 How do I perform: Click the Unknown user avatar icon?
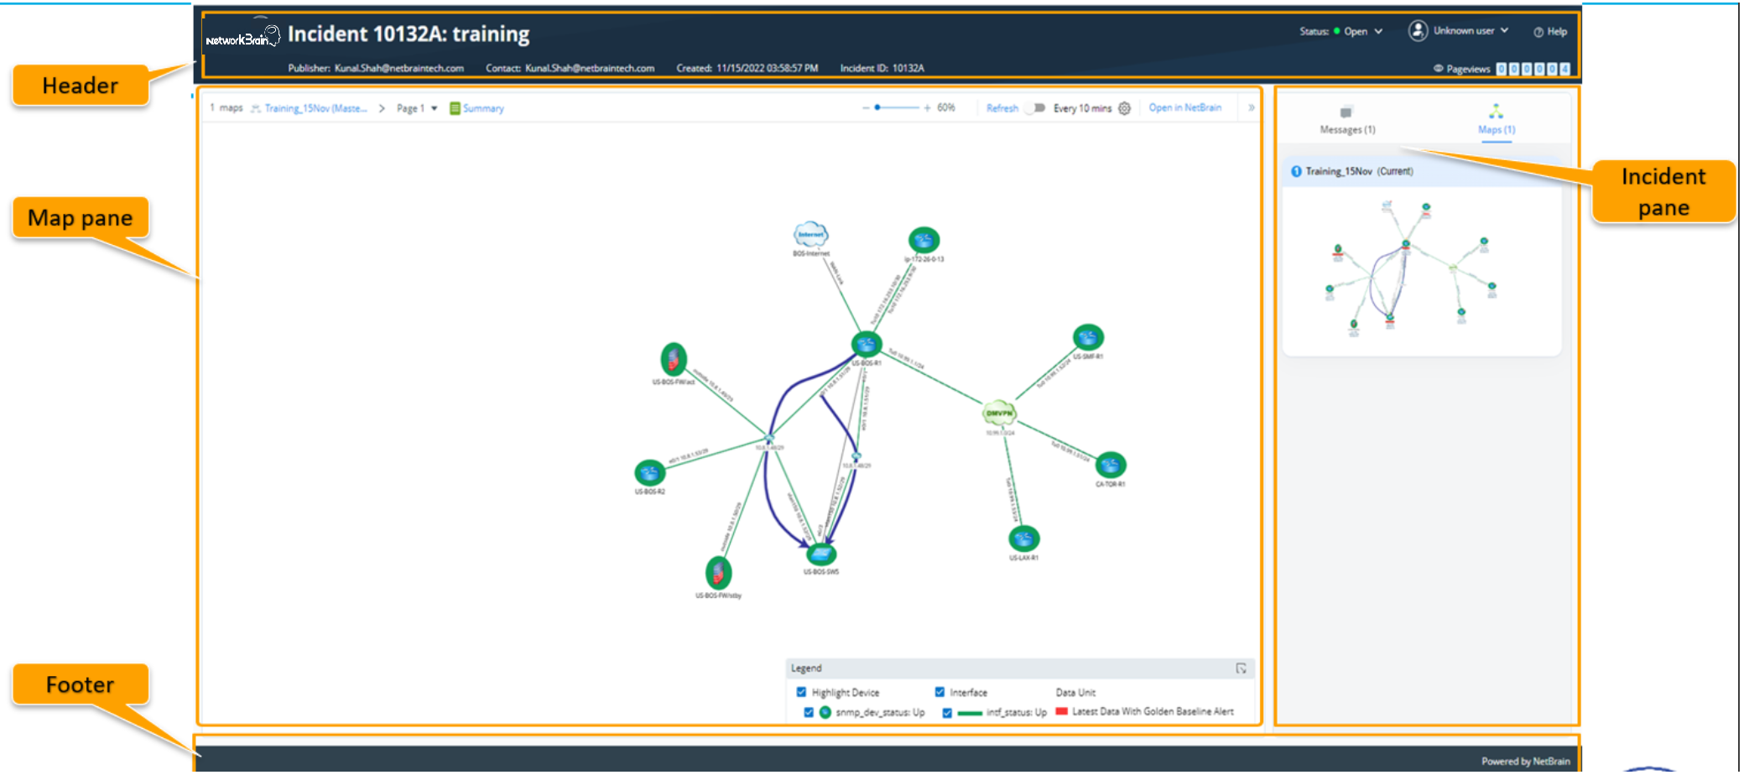(1418, 30)
